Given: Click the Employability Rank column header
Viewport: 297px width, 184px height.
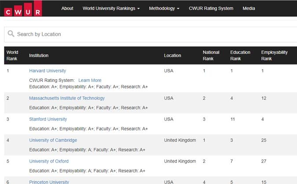Looking at the screenshot, I should tap(274, 56).
